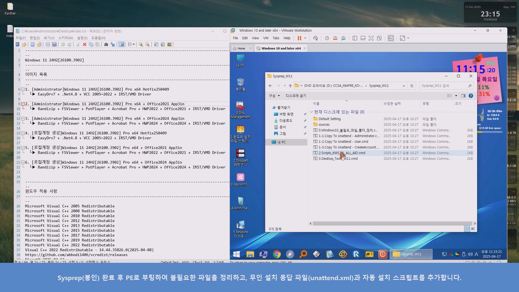Open power options dropdown next to pause

[x=305, y=38]
